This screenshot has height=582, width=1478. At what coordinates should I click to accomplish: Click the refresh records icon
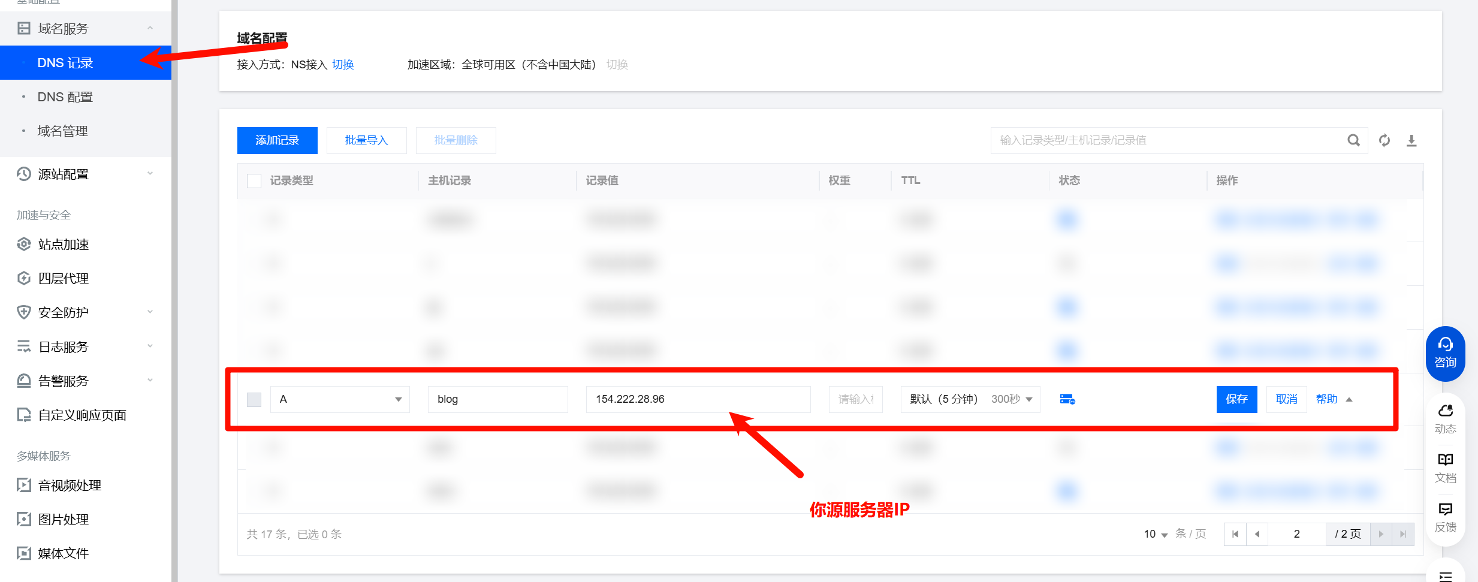(1385, 140)
